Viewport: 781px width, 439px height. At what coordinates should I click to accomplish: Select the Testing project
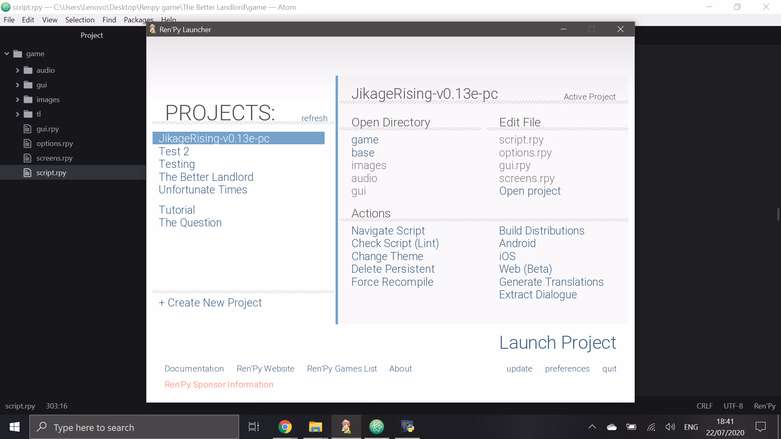177,164
